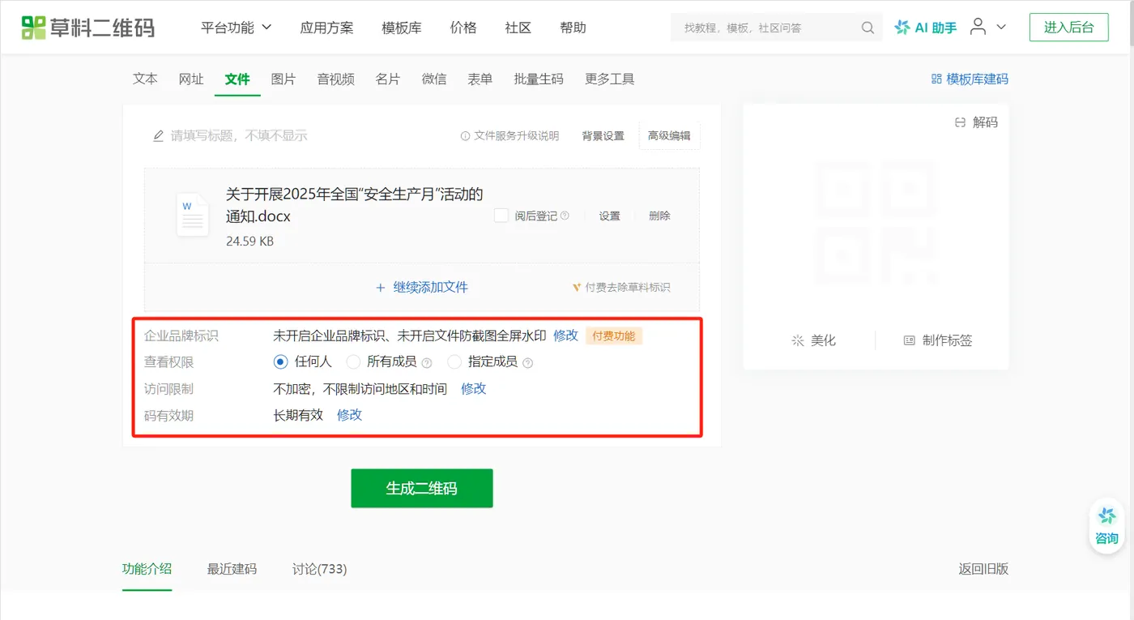Click 删除 for the docx file

(659, 216)
